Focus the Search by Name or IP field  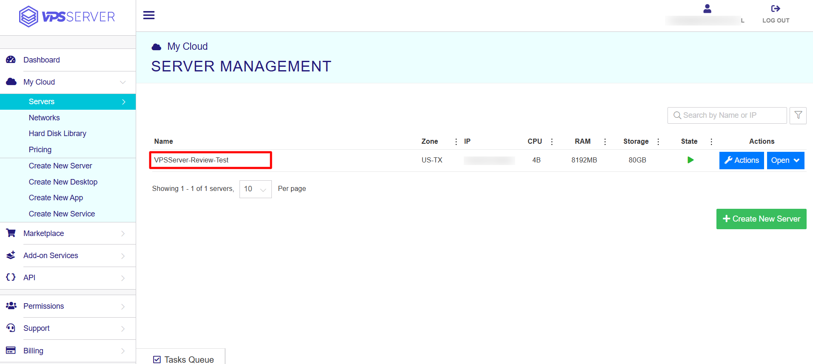click(x=727, y=115)
